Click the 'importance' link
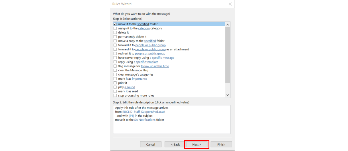 (139, 79)
